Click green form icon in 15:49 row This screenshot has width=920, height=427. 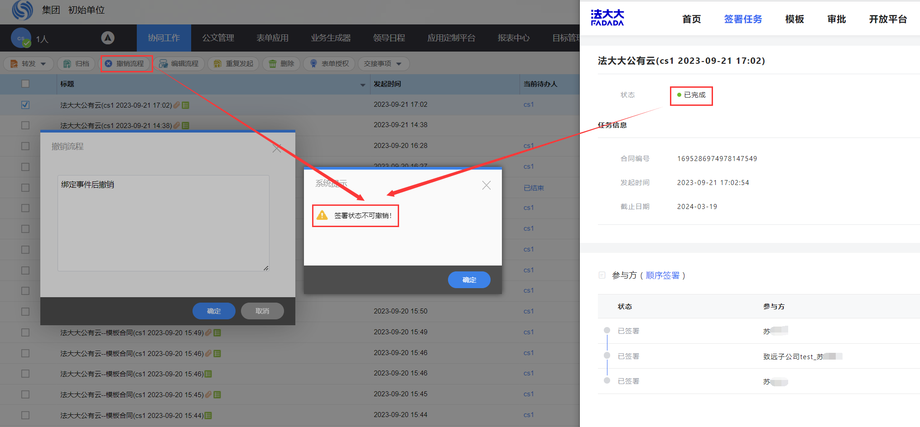[217, 332]
